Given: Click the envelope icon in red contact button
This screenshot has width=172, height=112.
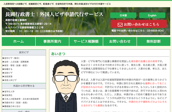Looking at the screenshot, I should pyautogui.click(x=120, y=25).
